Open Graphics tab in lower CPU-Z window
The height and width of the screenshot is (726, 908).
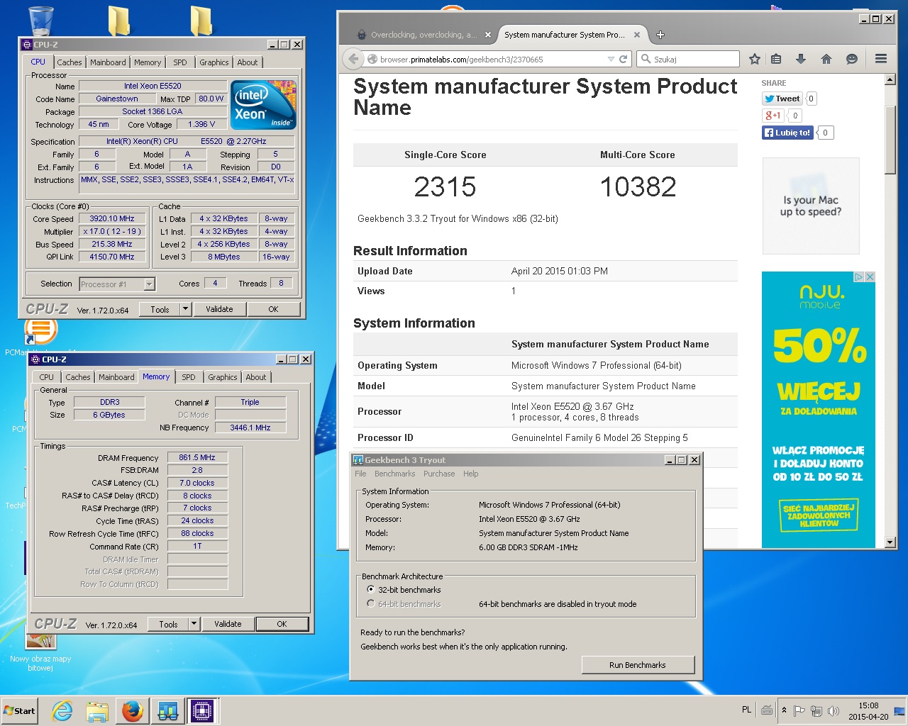[223, 377]
